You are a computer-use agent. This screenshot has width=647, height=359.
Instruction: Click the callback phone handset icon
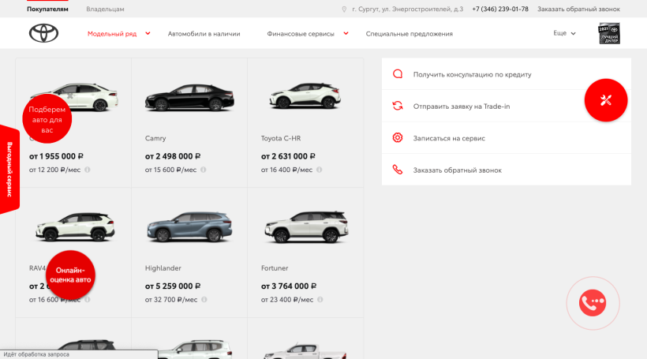tap(398, 170)
